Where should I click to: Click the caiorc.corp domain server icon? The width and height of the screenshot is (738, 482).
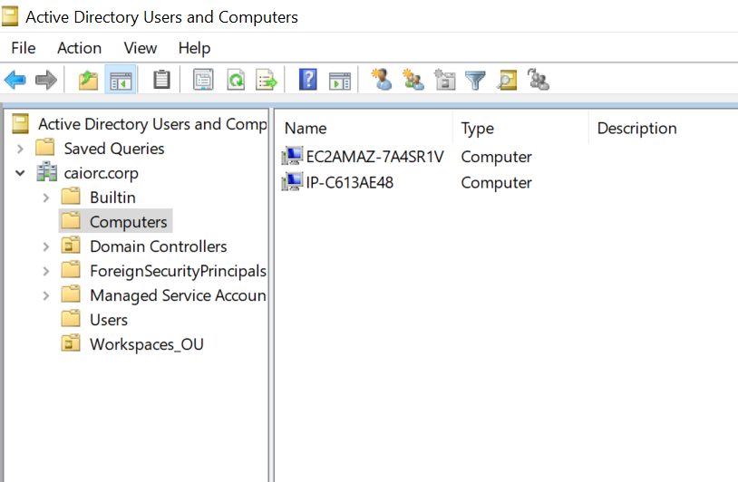47,172
